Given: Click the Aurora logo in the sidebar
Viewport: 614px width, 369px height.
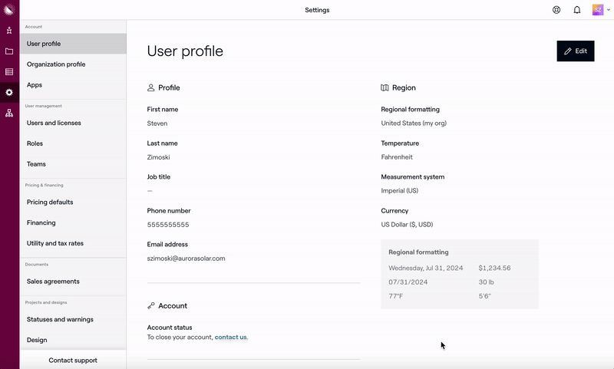Looking at the screenshot, I should point(9,10).
